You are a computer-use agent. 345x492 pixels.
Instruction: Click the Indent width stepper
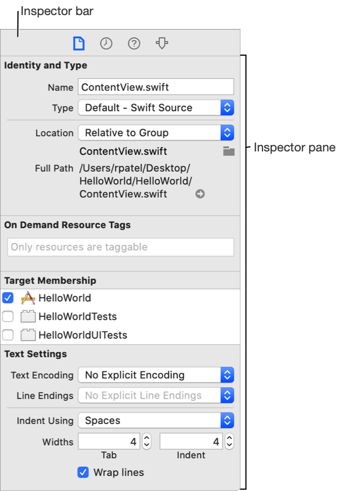tap(229, 442)
